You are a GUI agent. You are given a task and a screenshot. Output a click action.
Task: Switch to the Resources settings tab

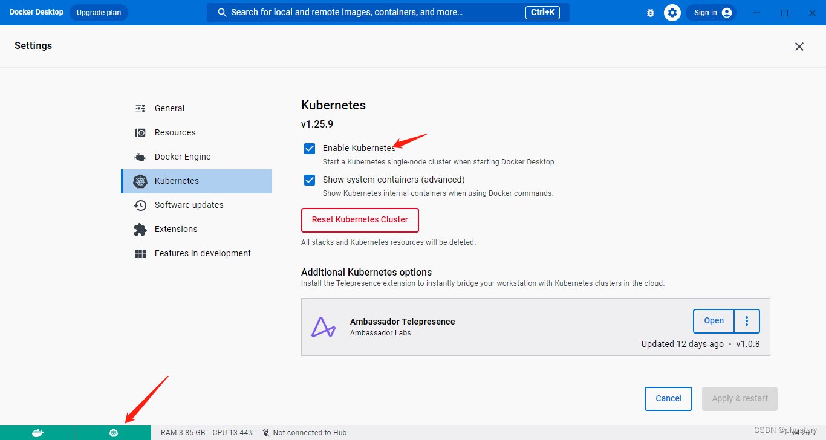[x=197, y=132]
